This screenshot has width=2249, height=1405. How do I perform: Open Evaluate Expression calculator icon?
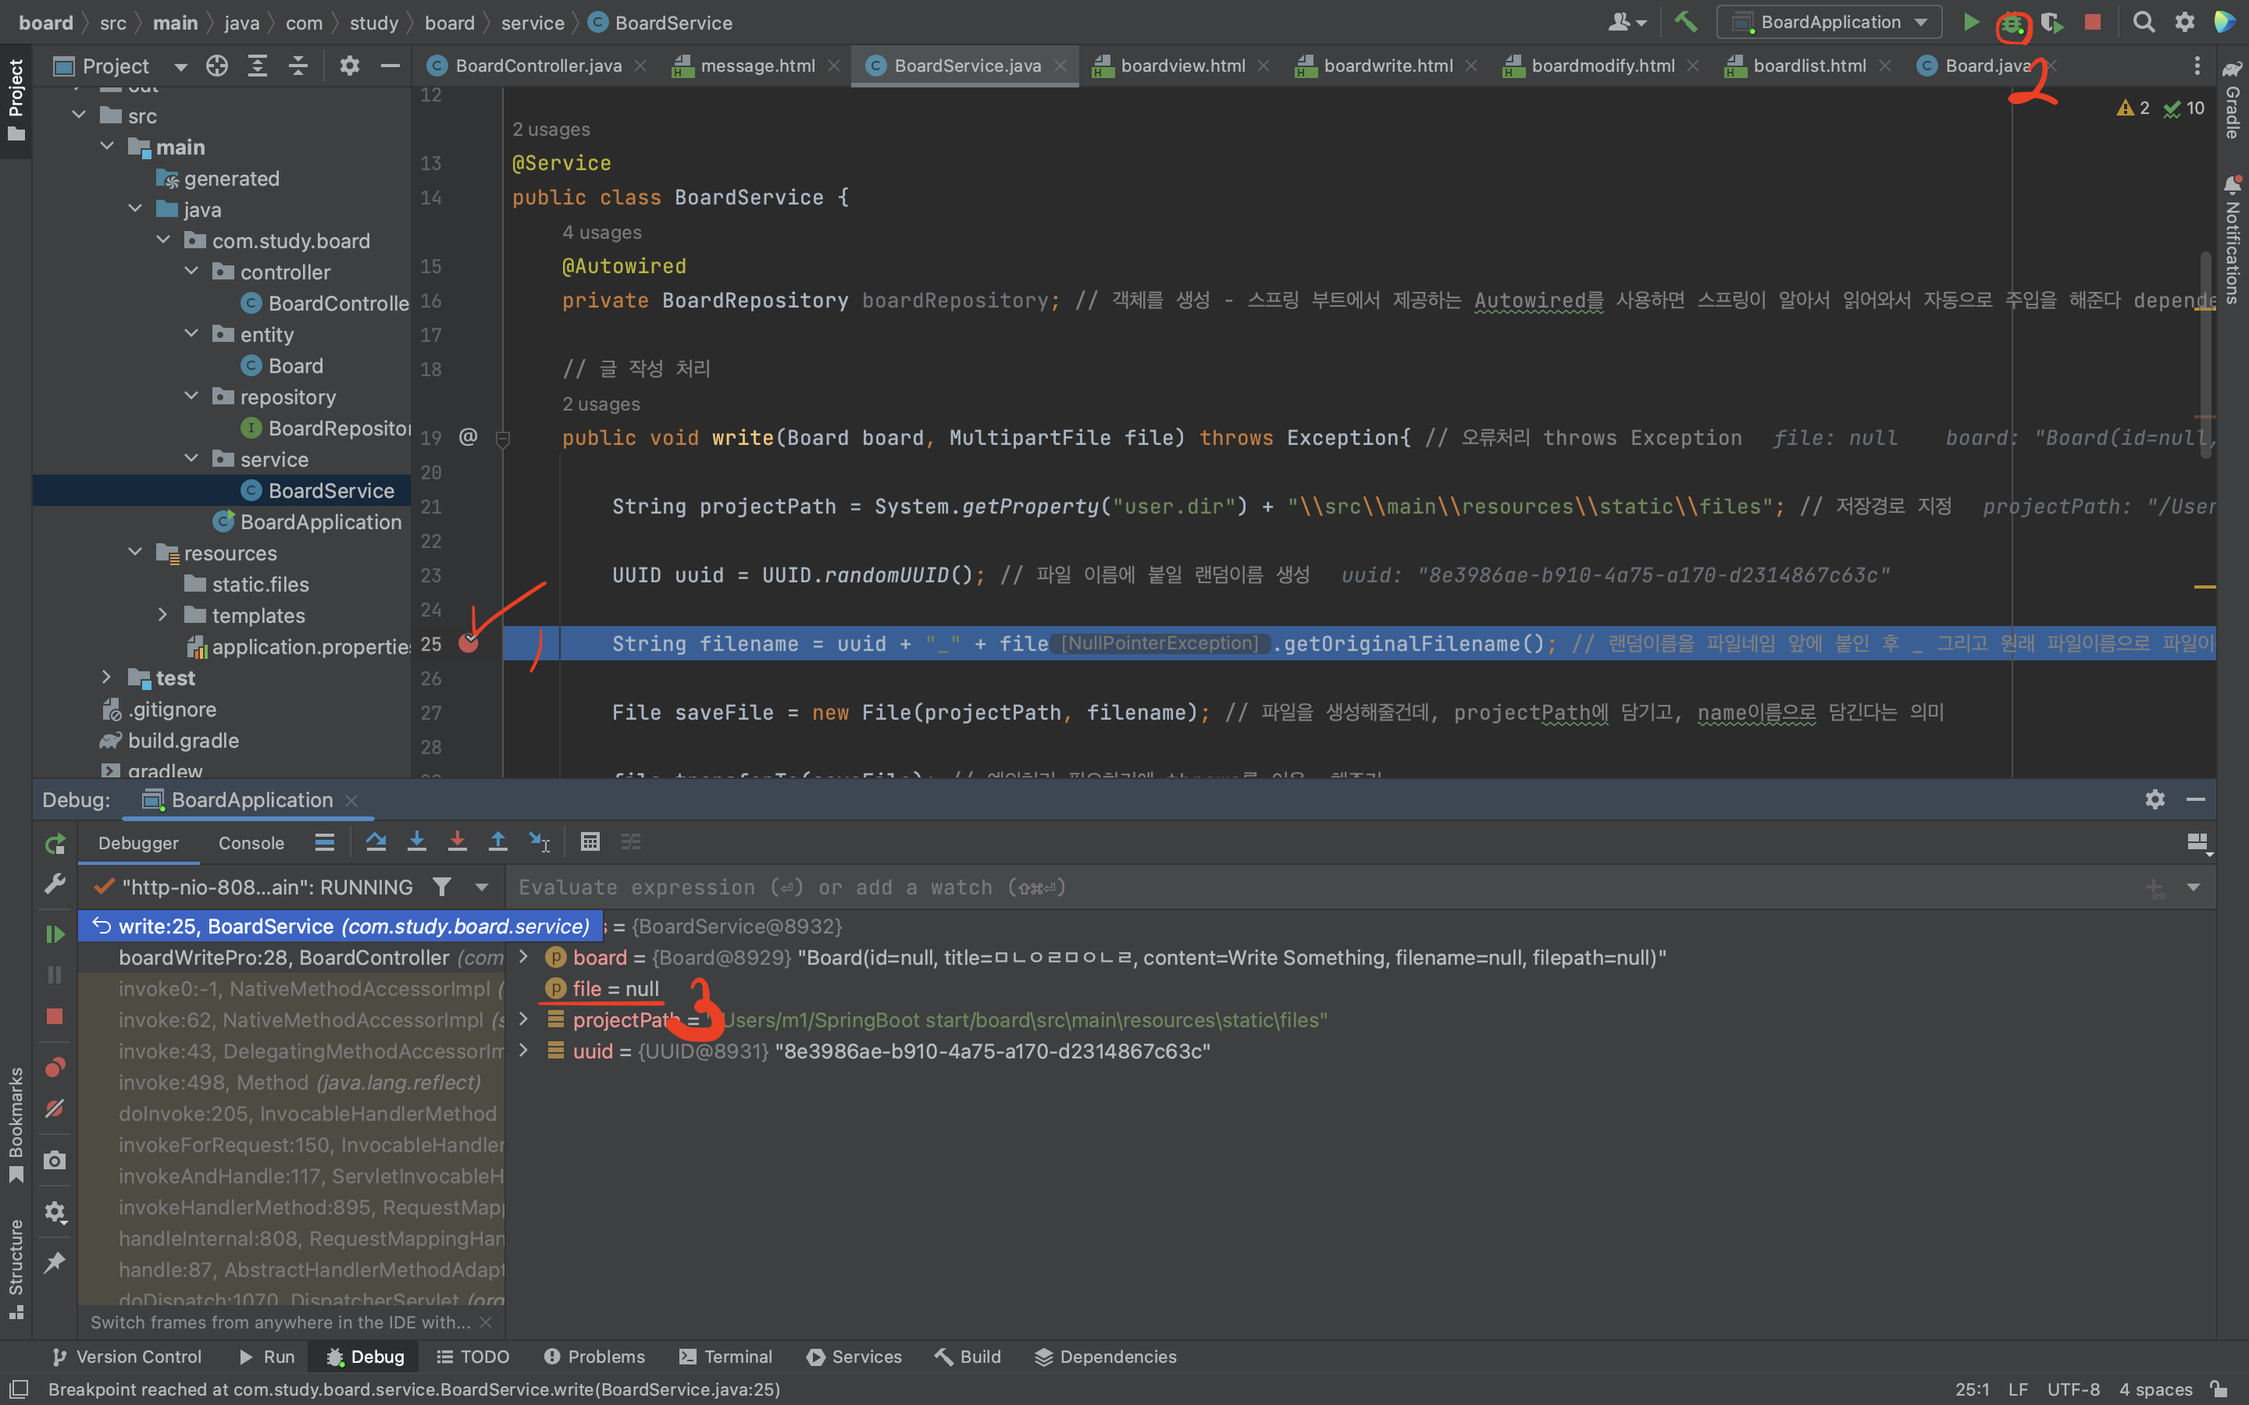coord(590,842)
